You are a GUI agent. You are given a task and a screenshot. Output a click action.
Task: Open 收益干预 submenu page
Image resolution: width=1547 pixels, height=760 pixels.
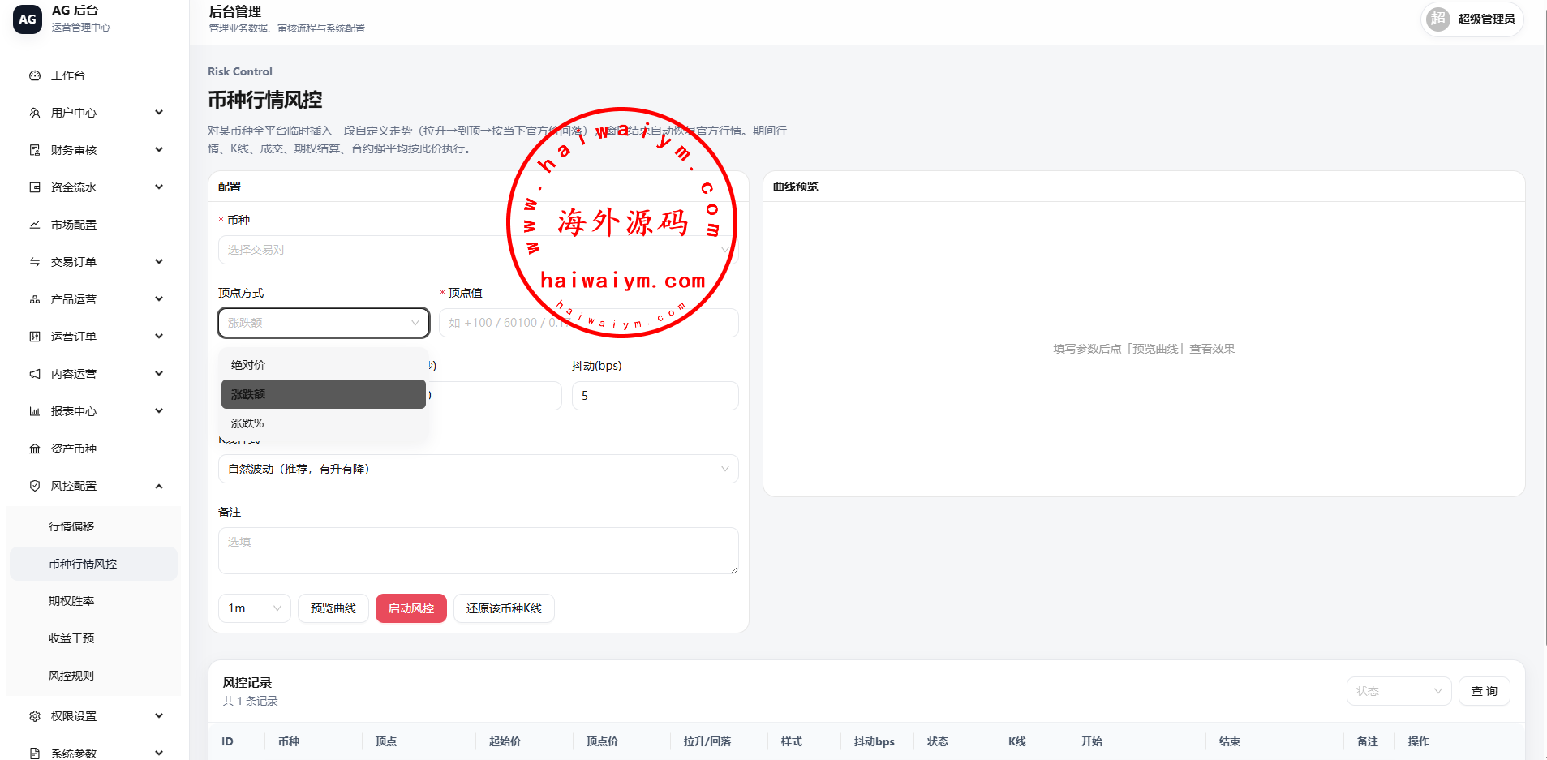[93, 638]
